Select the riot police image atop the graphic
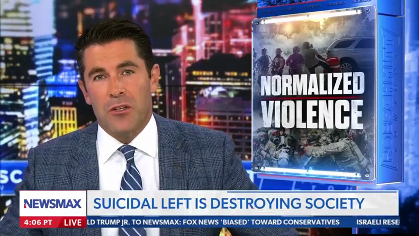The height and width of the screenshot is (236, 419). pos(295,57)
